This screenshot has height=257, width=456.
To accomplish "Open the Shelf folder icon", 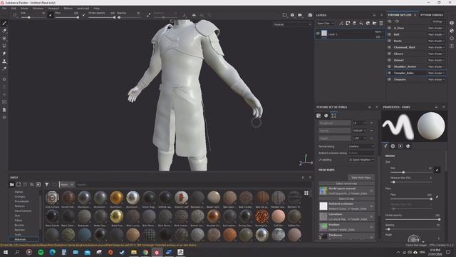I will tap(11, 184).
